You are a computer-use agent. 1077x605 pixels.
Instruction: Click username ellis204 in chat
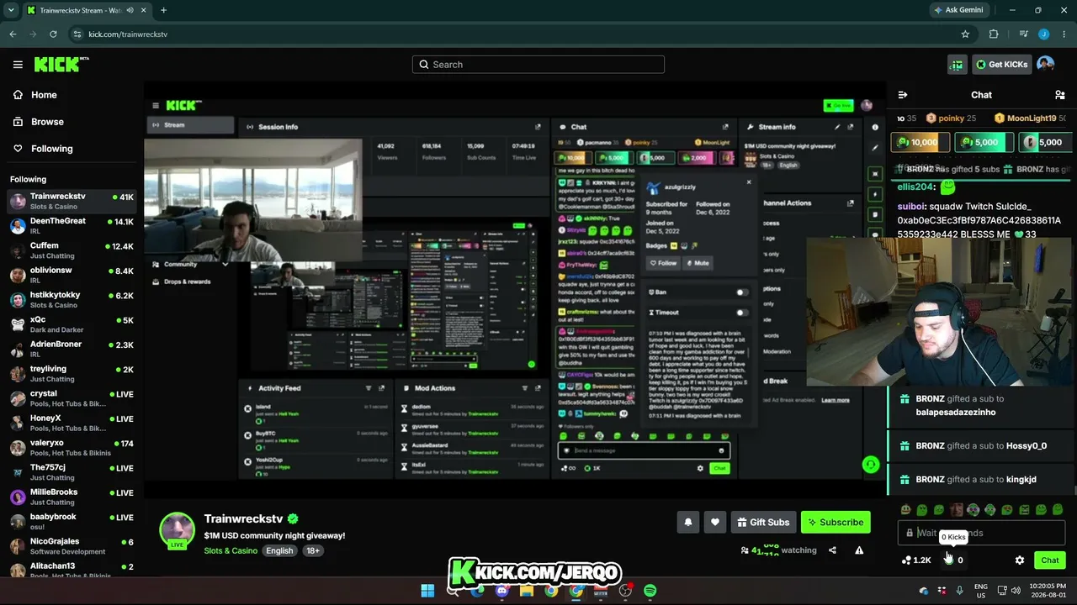tap(916, 187)
